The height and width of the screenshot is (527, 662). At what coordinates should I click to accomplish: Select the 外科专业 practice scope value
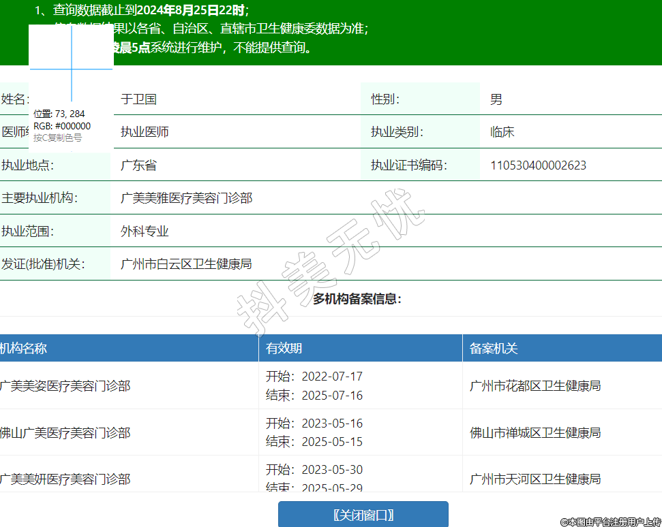tap(145, 231)
